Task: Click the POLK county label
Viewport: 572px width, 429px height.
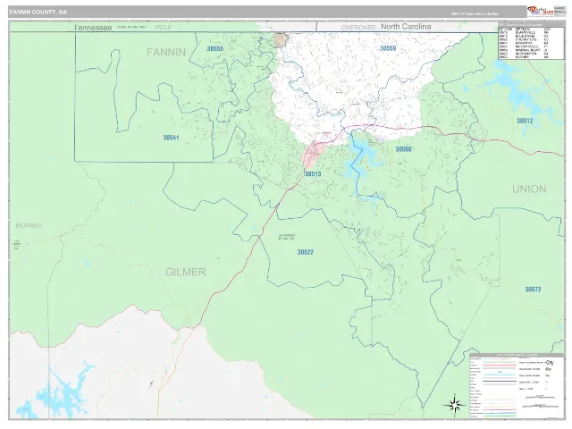Action: click(x=164, y=28)
